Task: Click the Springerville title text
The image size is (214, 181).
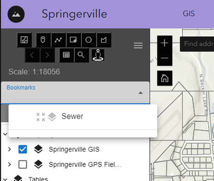Action: tap(74, 14)
